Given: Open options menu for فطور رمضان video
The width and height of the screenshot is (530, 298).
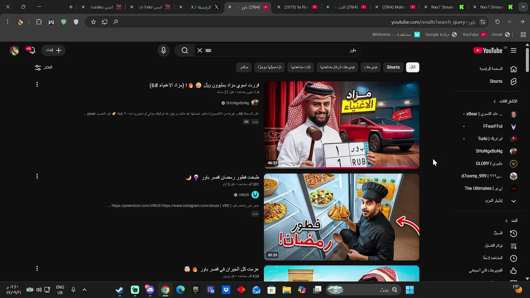Looking at the screenshot, I should coord(37,176).
